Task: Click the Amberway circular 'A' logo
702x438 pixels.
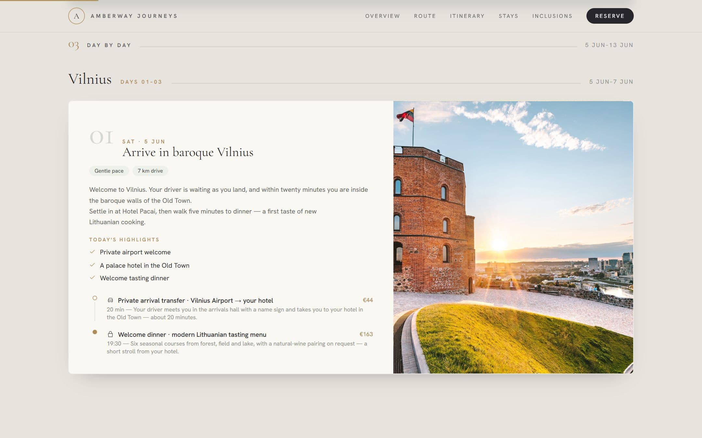Action: tap(76, 16)
